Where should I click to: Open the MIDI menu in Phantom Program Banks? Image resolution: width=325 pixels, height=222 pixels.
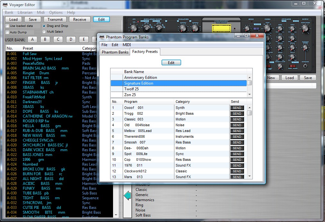click(127, 45)
